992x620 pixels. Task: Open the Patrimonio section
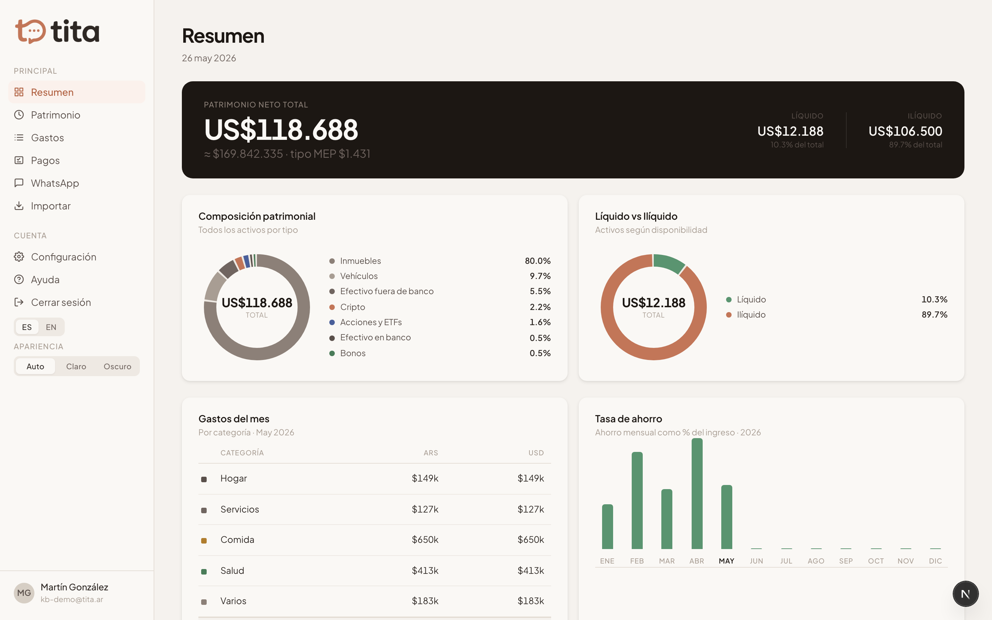pos(77,115)
